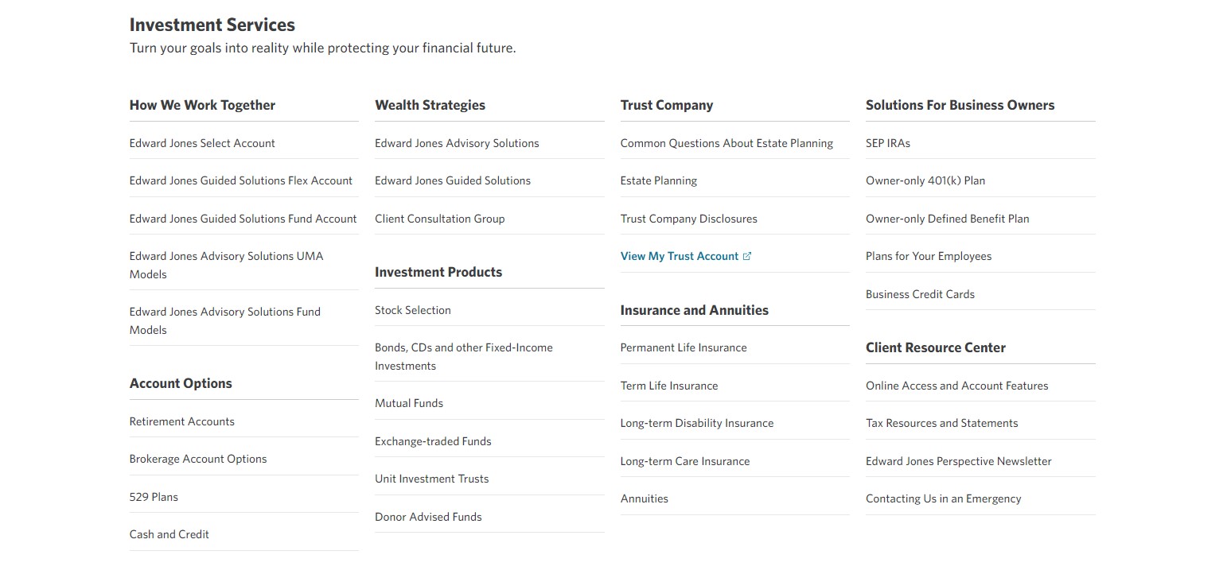
Task: Open the Owner-only 401(k) Plan page
Action: point(925,180)
